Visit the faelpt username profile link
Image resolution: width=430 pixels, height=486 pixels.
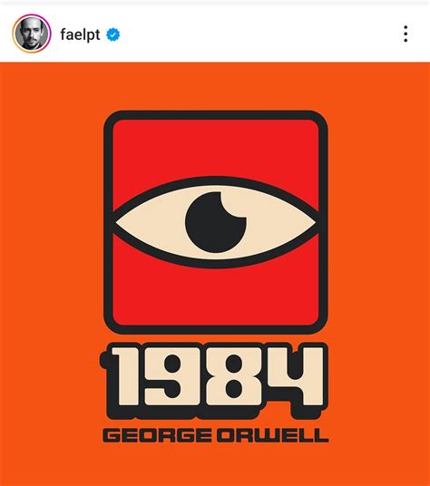click(x=80, y=34)
